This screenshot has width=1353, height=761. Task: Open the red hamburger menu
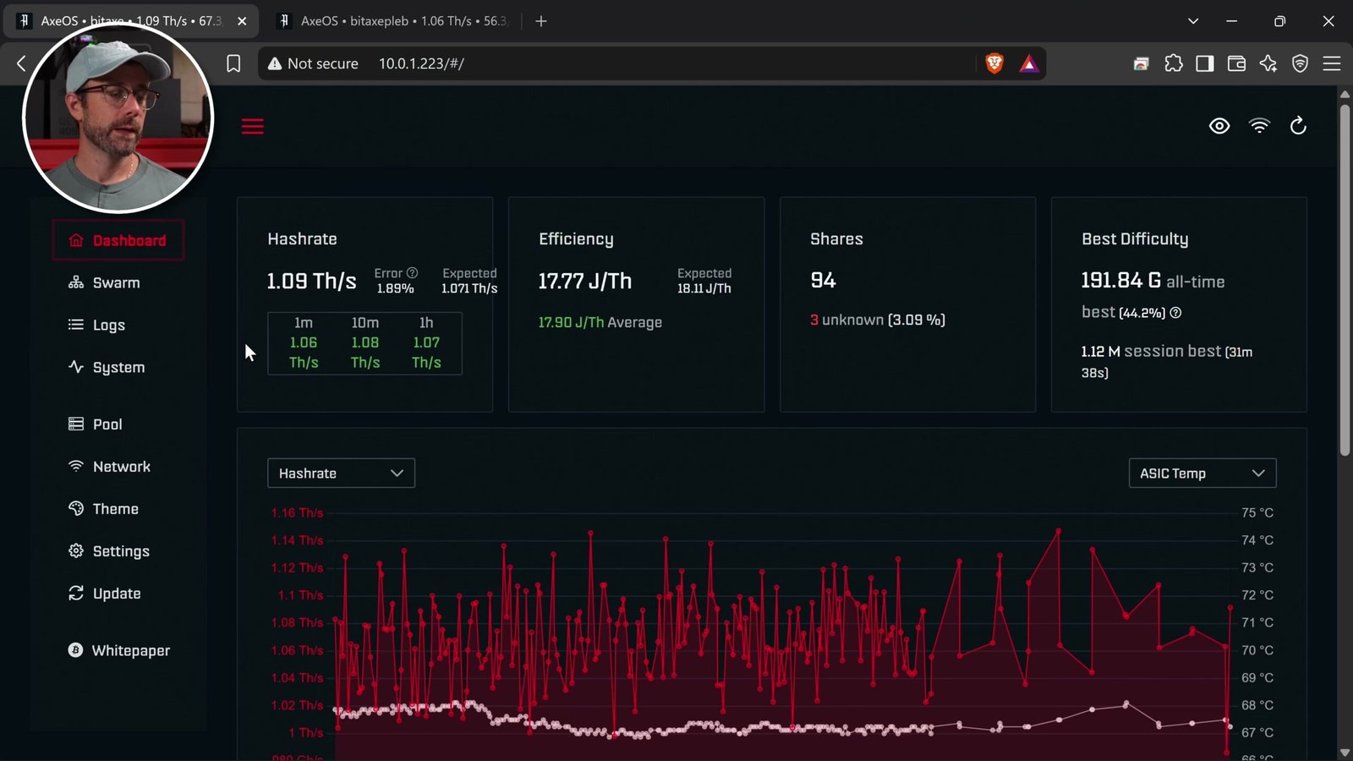tap(253, 126)
